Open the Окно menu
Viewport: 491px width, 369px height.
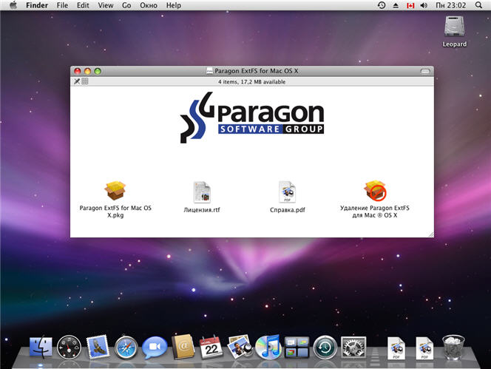[149, 5]
